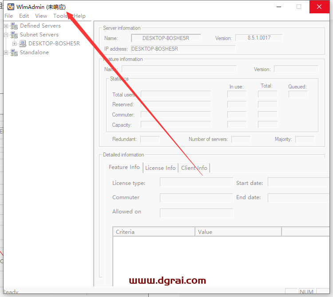Open the View menu

click(x=41, y=16)
